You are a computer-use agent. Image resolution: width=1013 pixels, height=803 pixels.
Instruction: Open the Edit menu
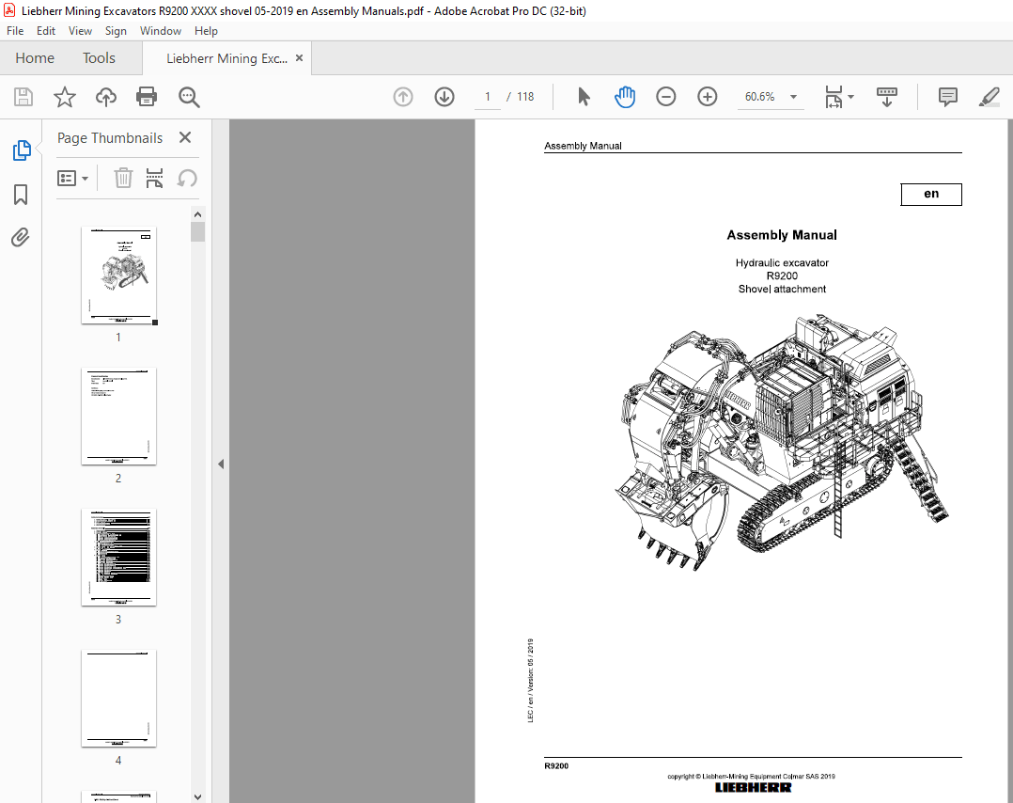(x=46, y=31)
